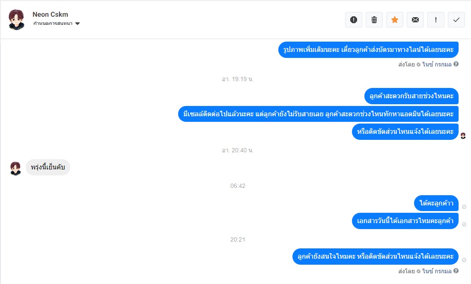Click delivered check icon next to ได้คะลูกค้าา
This screenshot has height=284, width=471.
464,207
